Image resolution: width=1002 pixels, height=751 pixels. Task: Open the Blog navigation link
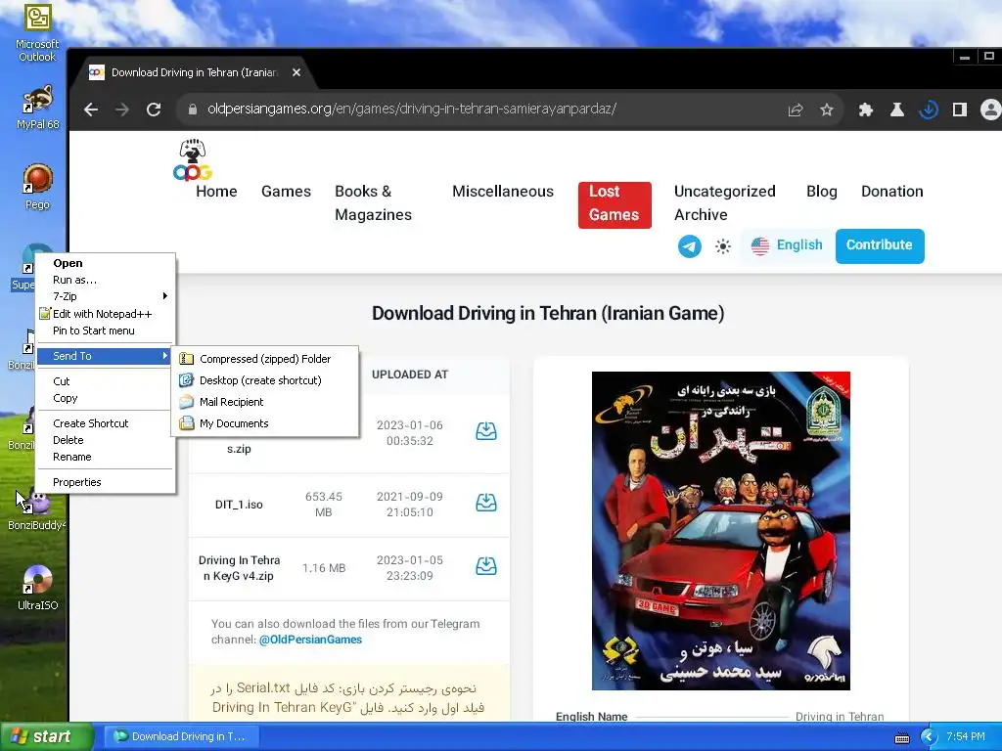click(822, 191)
